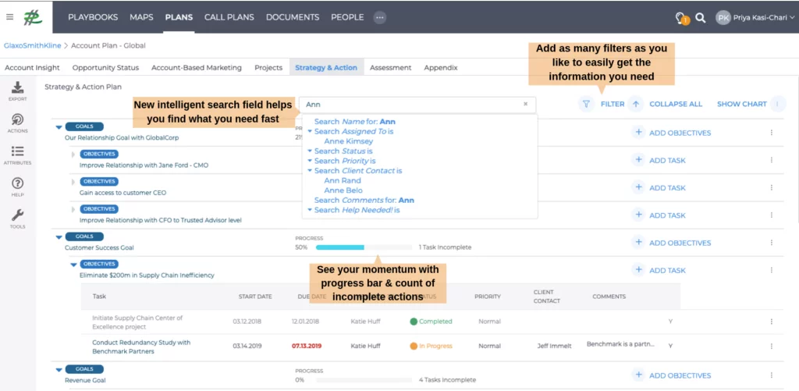Switch to the Projects tab
The width and height of the screenshot is (799, 391).
pos(268,67)
